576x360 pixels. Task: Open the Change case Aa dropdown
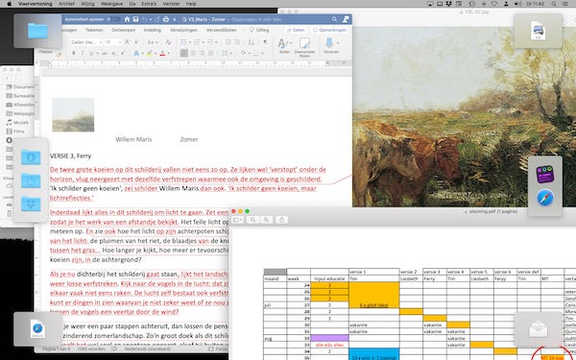coord(153,42)
